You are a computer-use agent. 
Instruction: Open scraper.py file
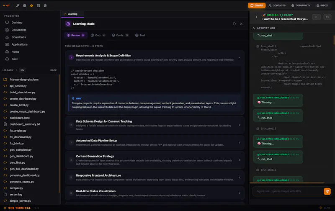tap(16, 188)
